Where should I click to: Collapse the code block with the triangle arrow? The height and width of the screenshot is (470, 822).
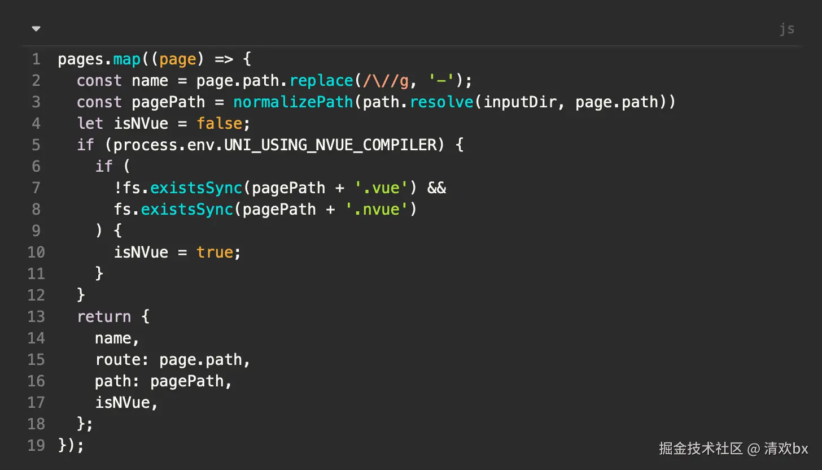36,28
